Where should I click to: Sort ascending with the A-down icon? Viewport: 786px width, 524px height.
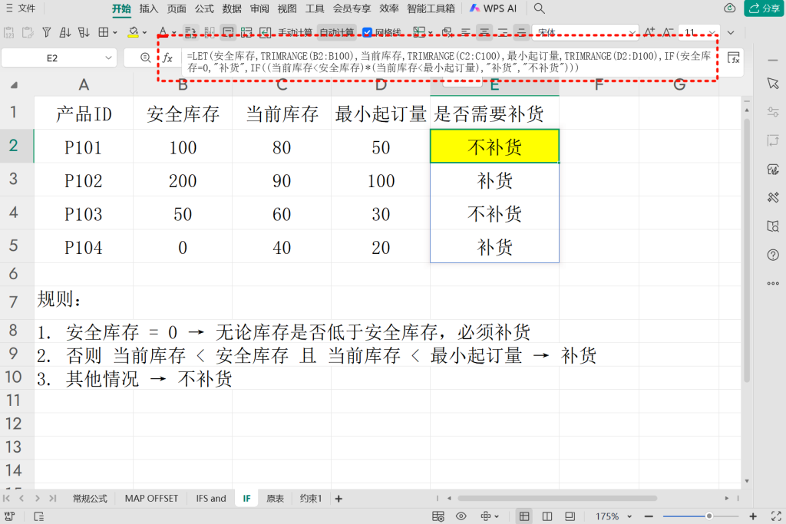tap(65, 32)
